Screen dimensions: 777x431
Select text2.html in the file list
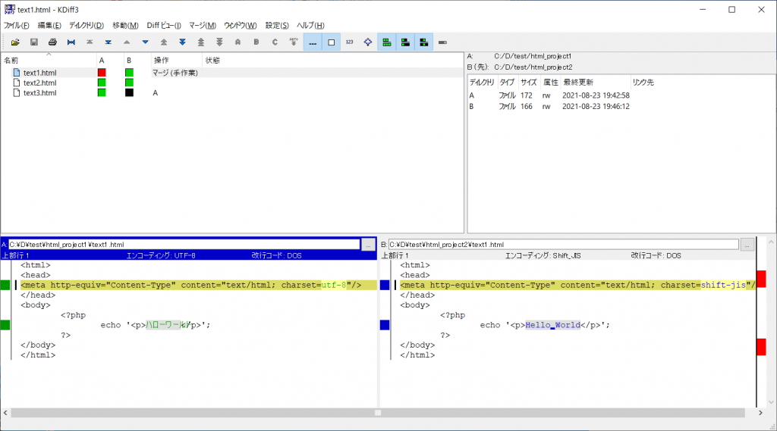39,83
